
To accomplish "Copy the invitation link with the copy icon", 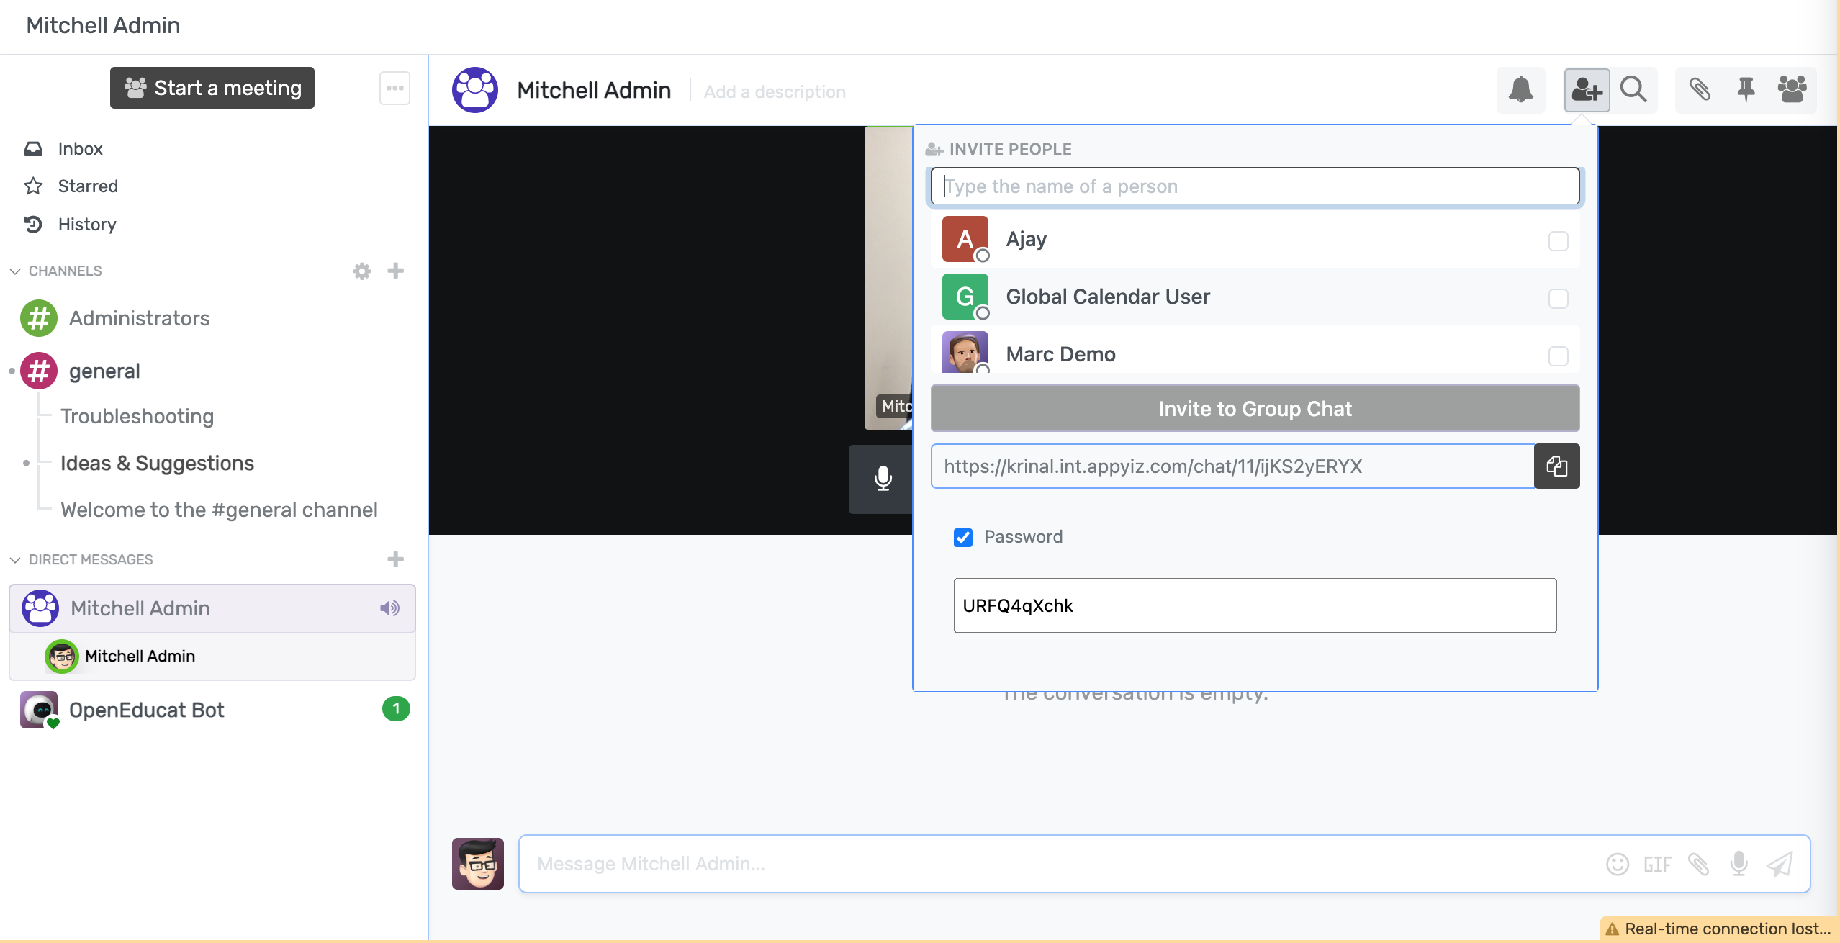I will coord(1556,466).
